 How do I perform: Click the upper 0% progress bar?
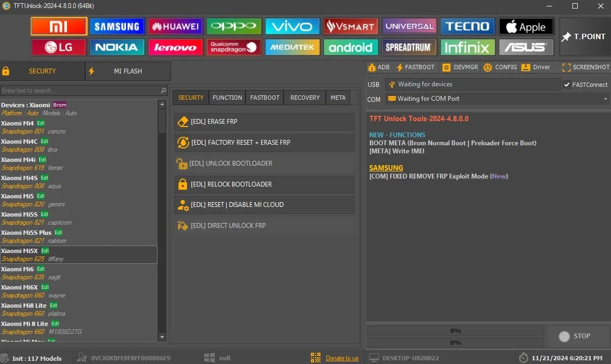455,331
